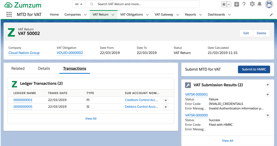Click the LEDGER NAME column header
Viewport: 277px width, 146px height.
pos(25,93)
